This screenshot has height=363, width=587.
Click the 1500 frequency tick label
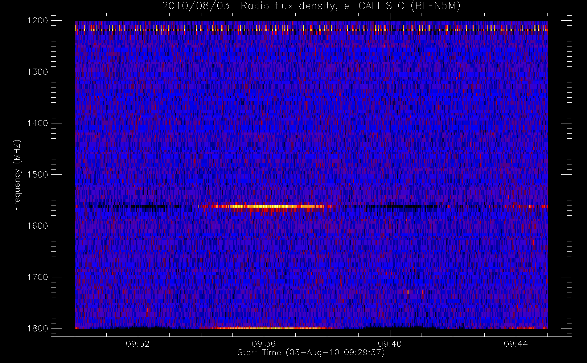coord(38,175)
